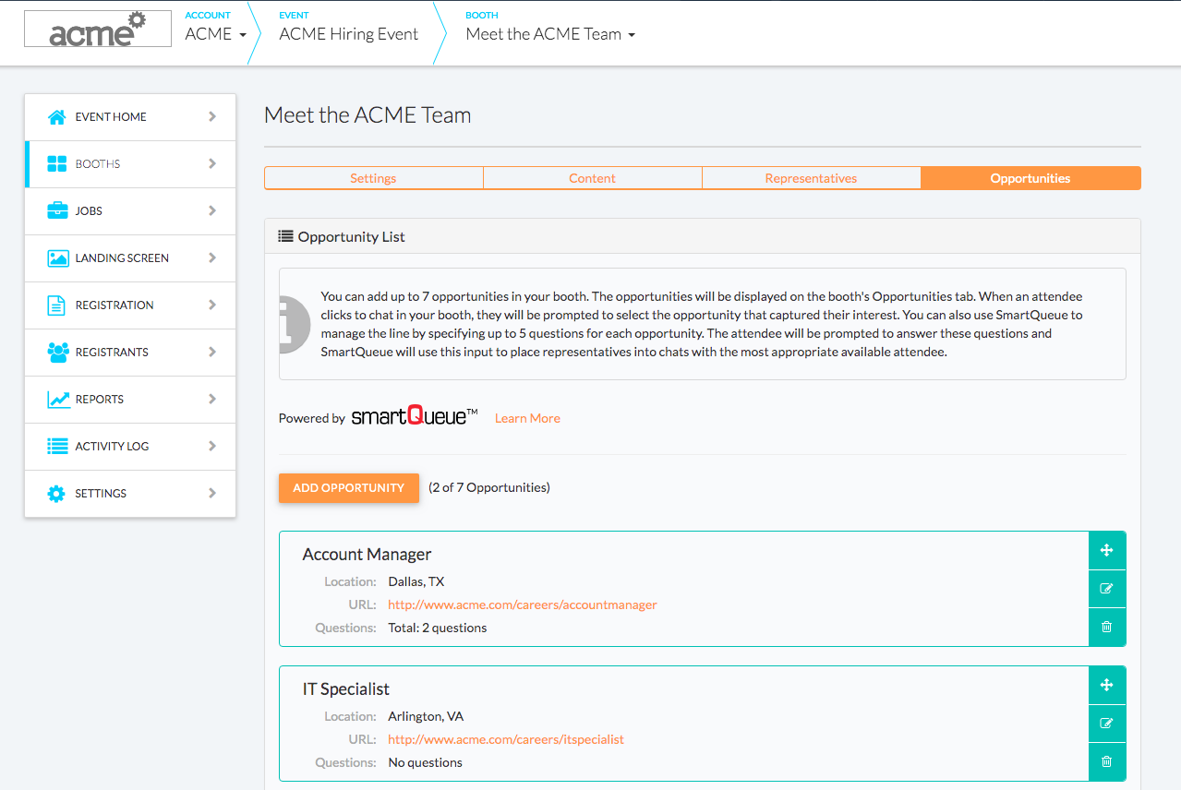Click the move icon for IT Specialist
This screenshot has width=1181, height=790.
[x=1107, y=686]
